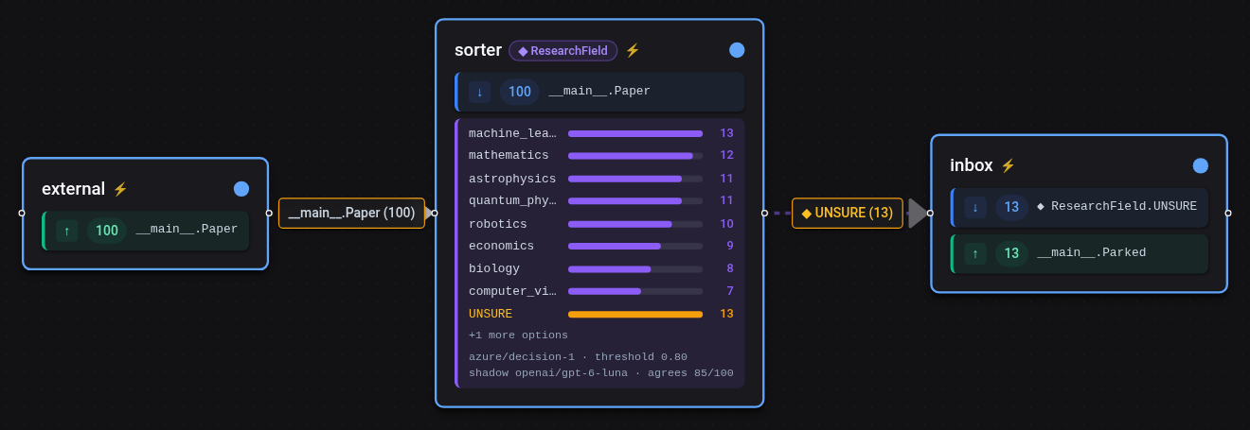Click the count 9 for economics row

pyautogui.click(x=730, y=246)
